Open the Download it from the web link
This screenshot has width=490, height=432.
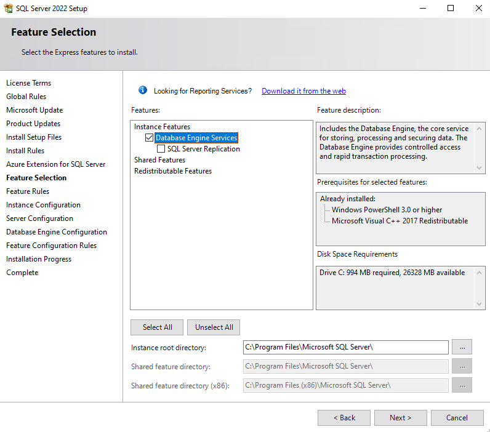[303, 91]
